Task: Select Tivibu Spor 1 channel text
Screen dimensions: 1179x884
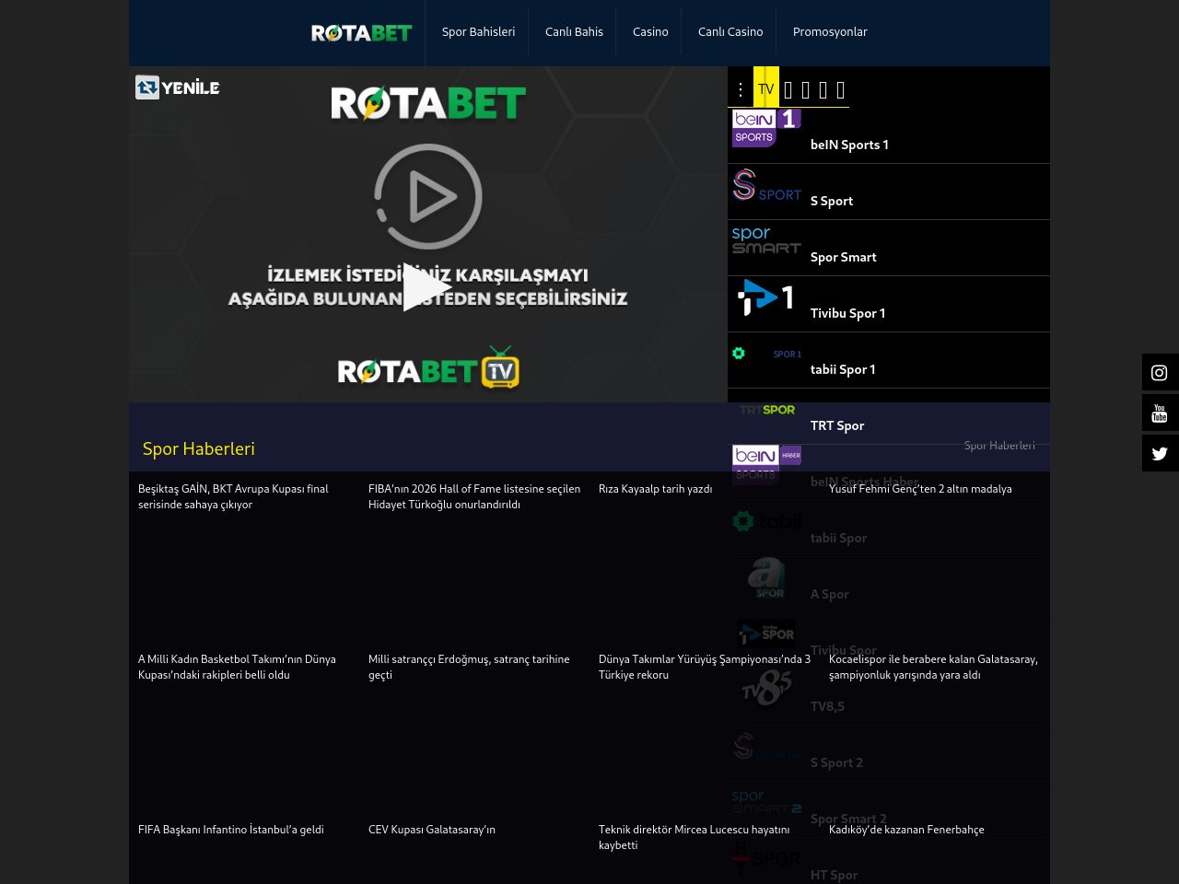Action: (848, 314)
